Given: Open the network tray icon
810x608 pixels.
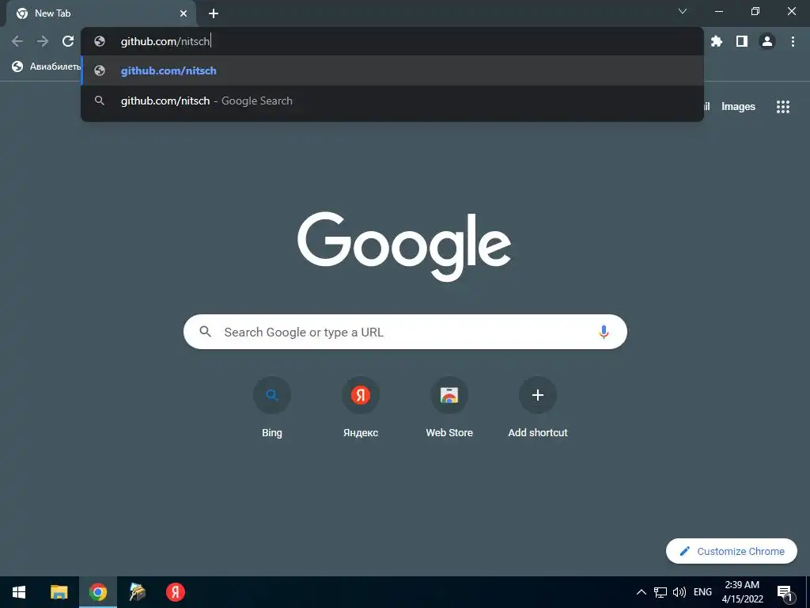Looking at the screenshot, I should pyautogui.click(x=660, y=592).
